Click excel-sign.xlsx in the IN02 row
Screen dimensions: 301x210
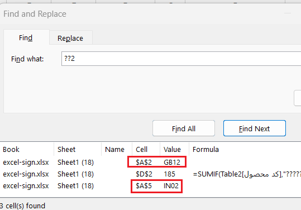pos(26,186)
